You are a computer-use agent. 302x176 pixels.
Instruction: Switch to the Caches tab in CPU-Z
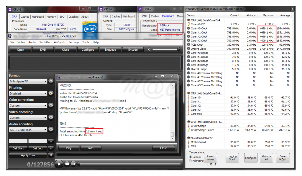pos(25,17)
